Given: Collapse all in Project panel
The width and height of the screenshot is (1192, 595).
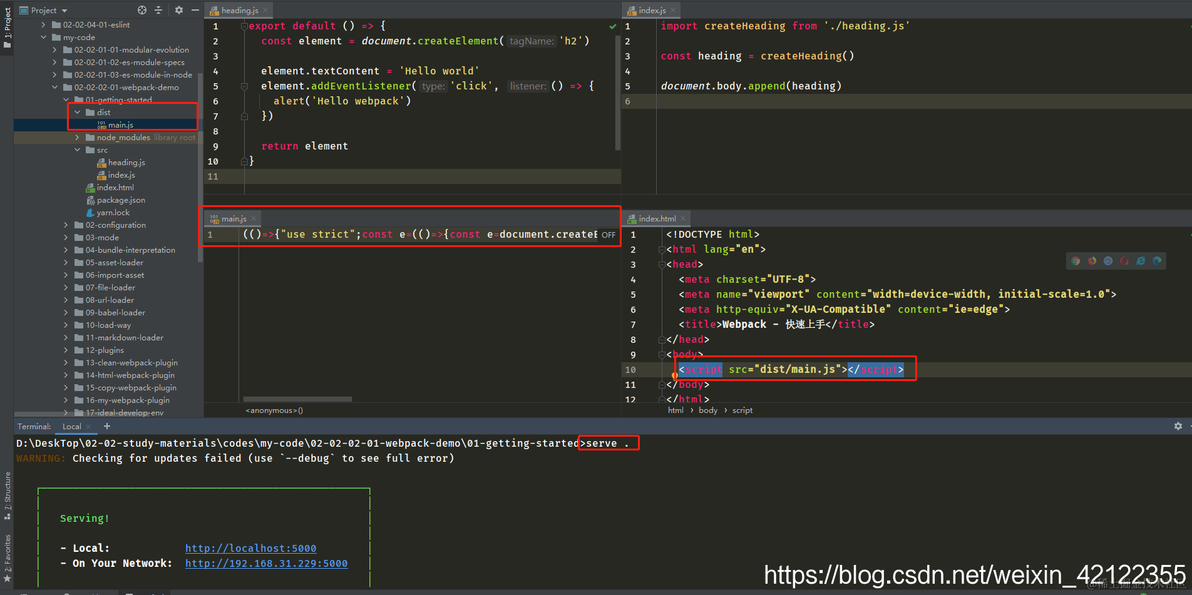Looking at the screenshot, I should [158, 10].
